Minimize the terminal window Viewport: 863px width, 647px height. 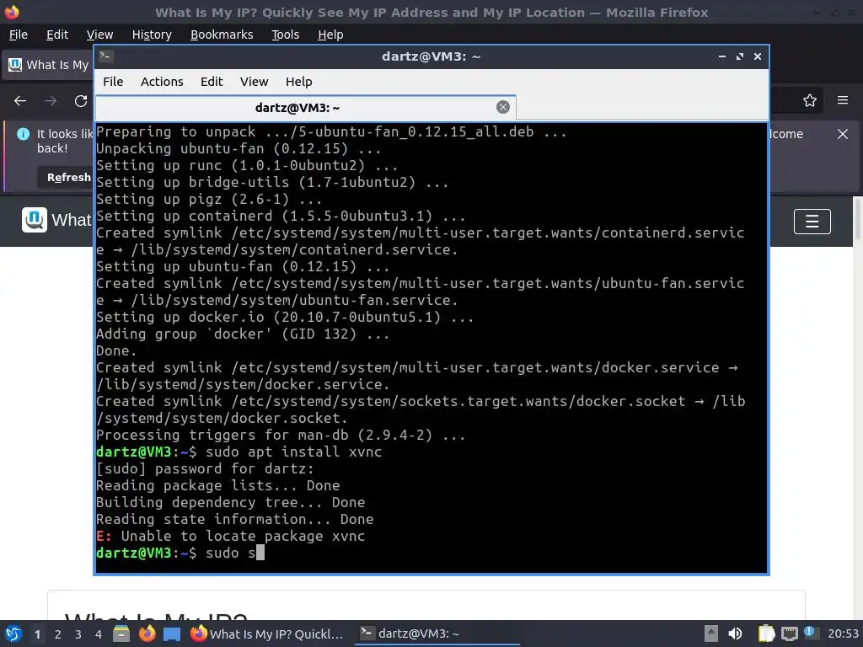[x=722, y=56]
